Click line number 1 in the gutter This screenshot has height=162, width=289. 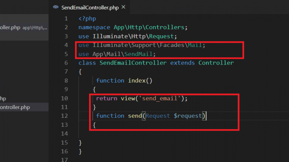pyautogui.click(x=66, y=19)
